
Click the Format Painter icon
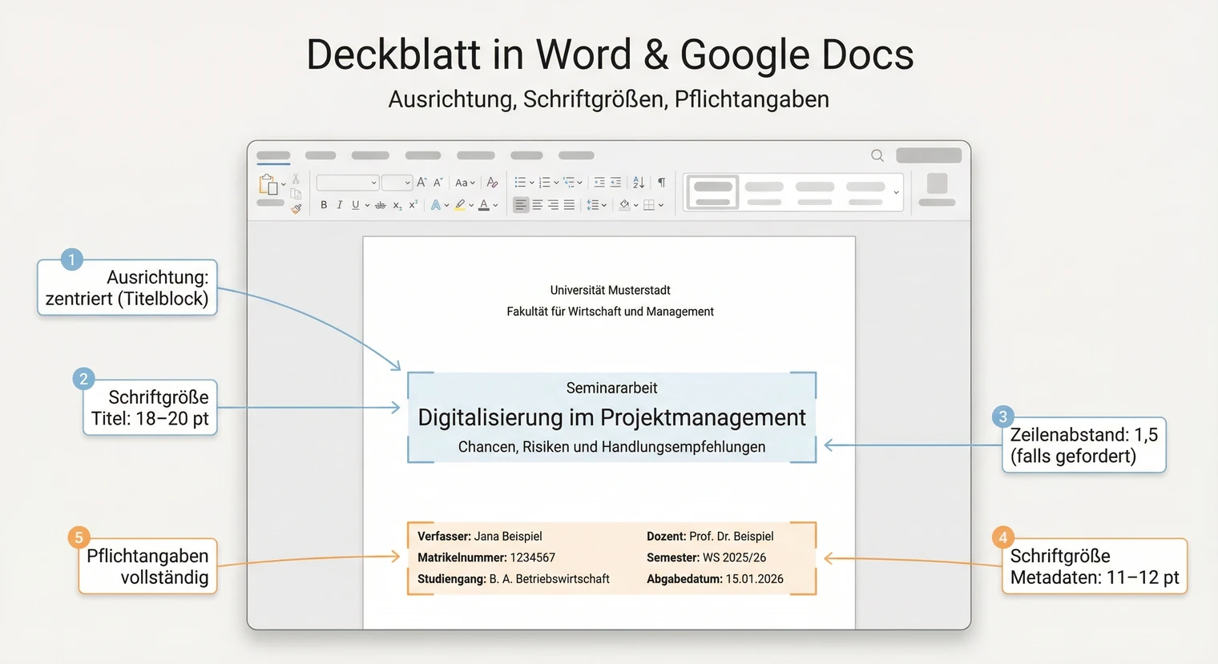point(296,209)
